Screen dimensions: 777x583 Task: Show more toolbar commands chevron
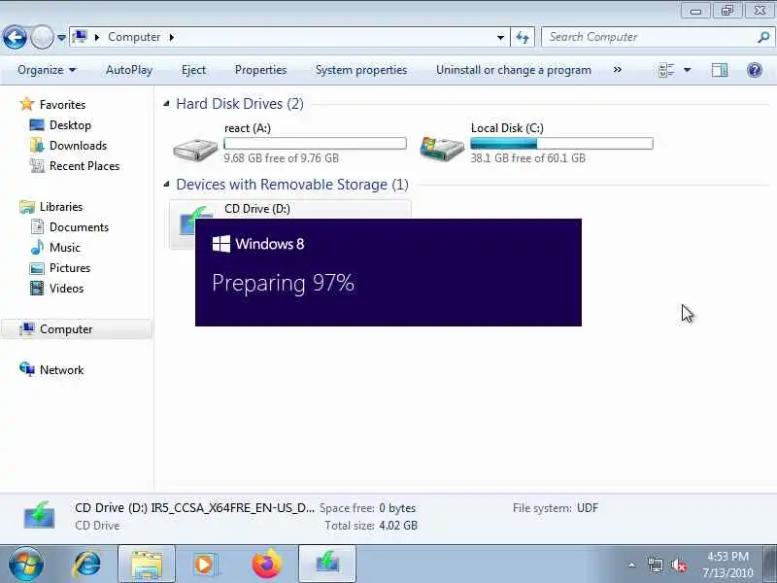click(x=618, y=69)
